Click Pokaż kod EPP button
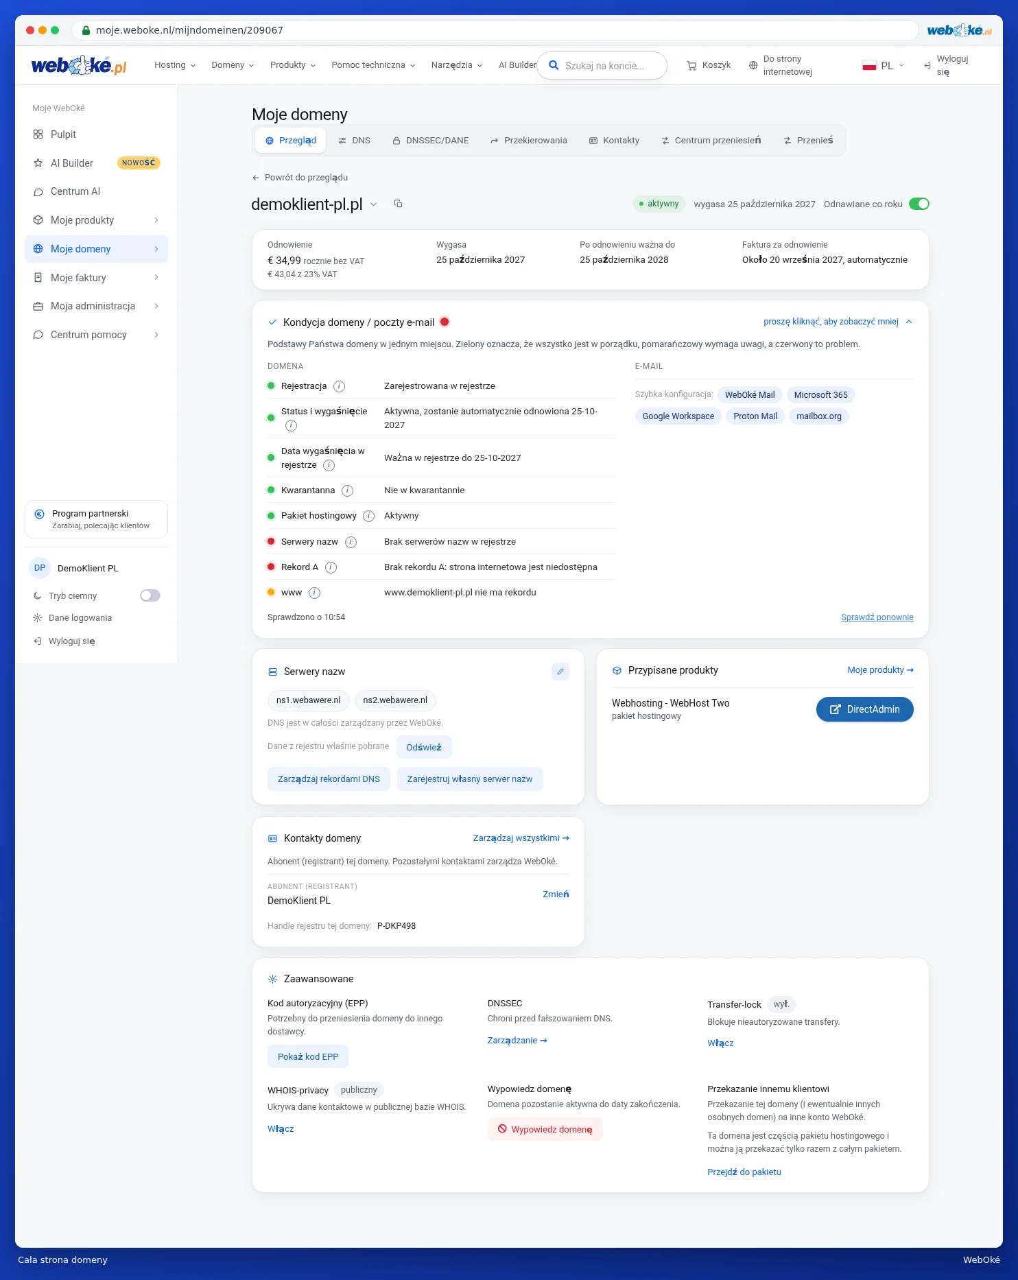Screen dimensions: 1018x1280 [x=308, y=1057]
